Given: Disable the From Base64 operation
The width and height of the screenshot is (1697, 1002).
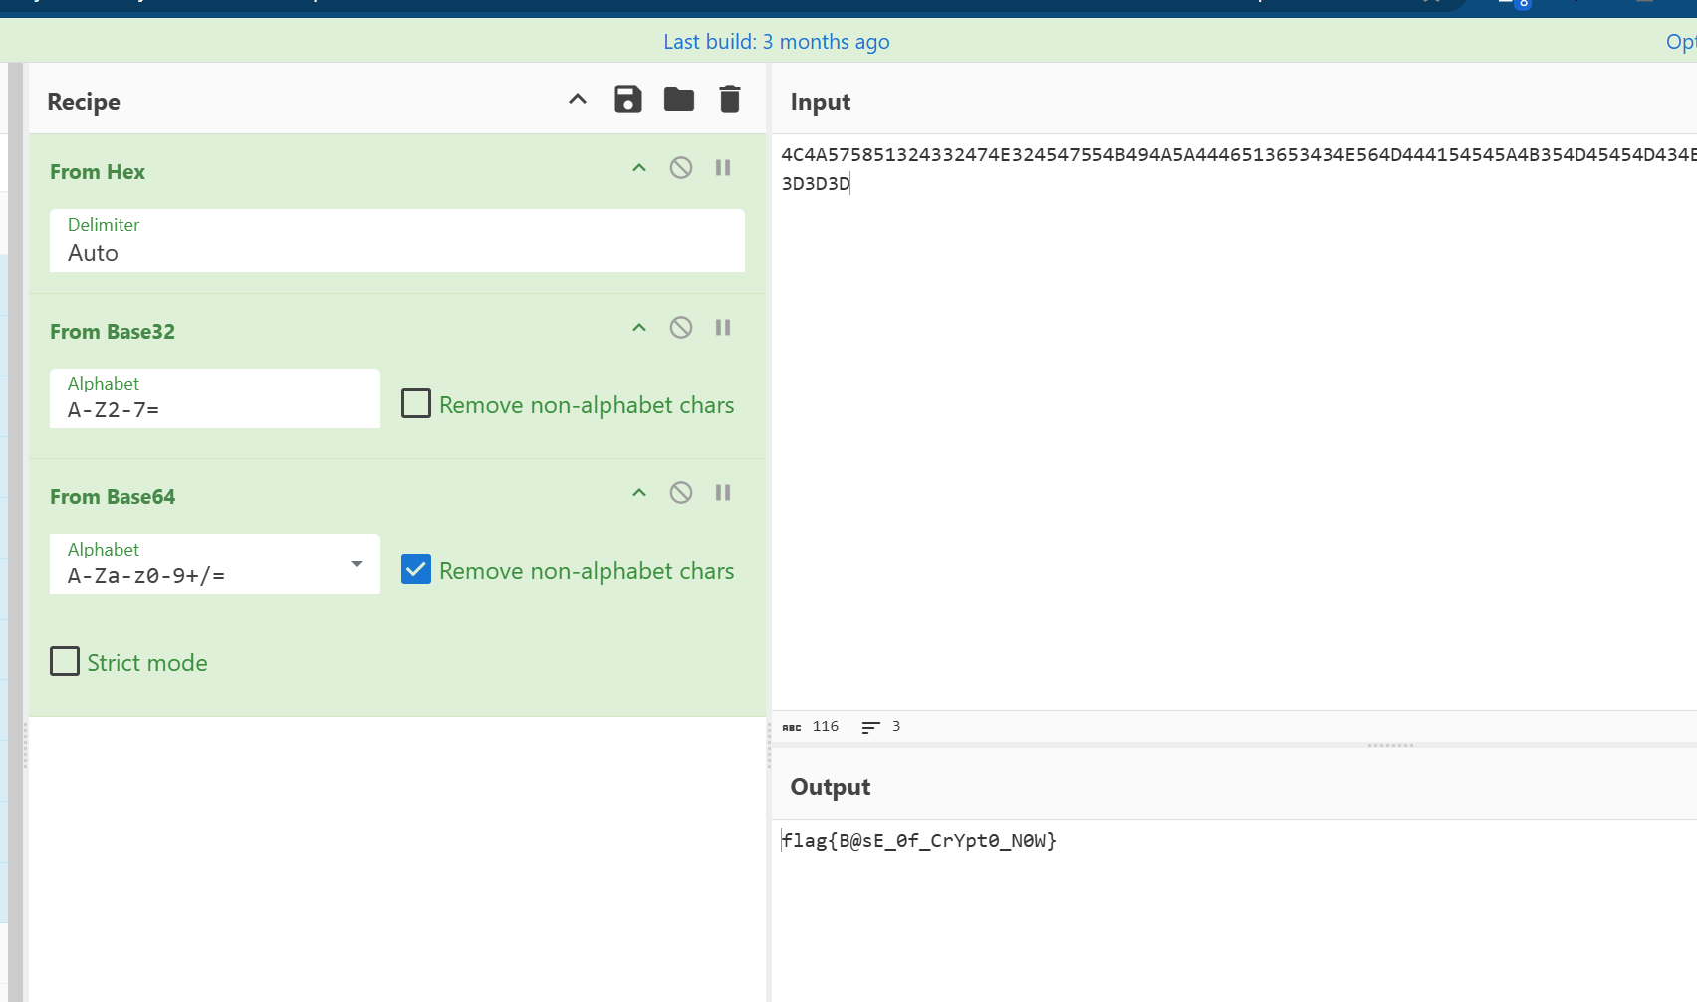Looking at the screenshot, I should 681,493.
